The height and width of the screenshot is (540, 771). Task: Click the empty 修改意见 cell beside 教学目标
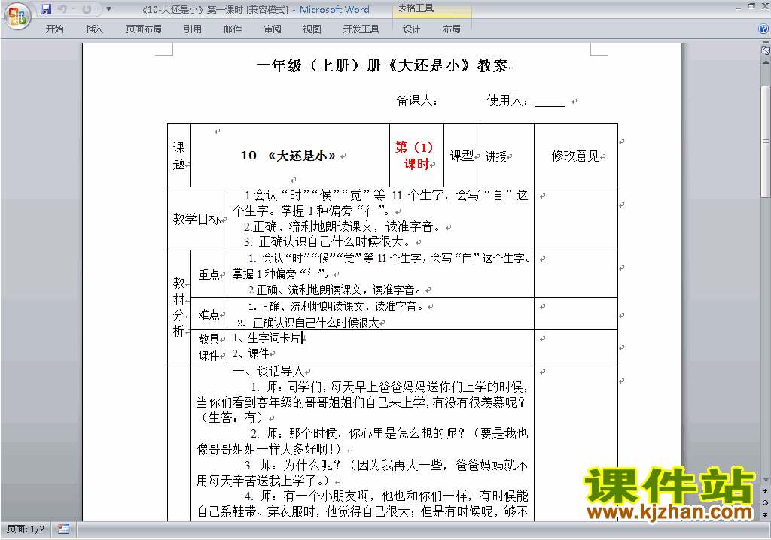[576, 219]
